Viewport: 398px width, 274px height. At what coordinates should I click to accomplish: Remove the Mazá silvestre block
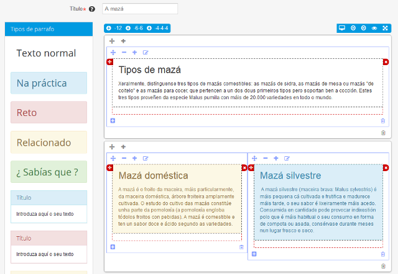[x=386, y=167]
